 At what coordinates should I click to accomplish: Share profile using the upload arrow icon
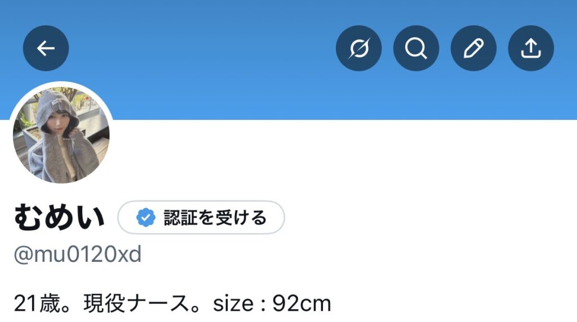coord(531,48)
